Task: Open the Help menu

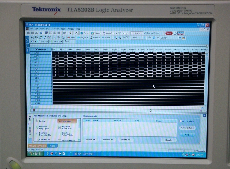Action: (78, 29)
